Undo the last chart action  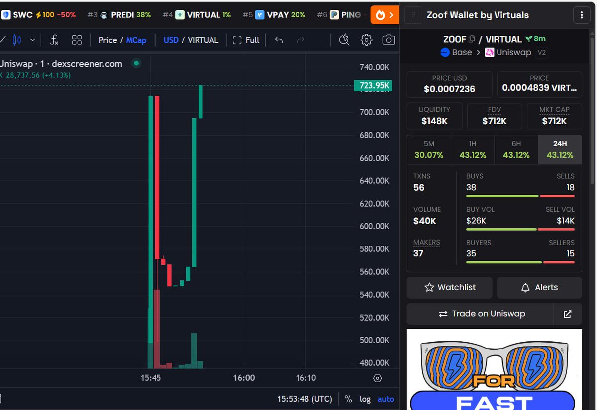[x=279, y=40]
